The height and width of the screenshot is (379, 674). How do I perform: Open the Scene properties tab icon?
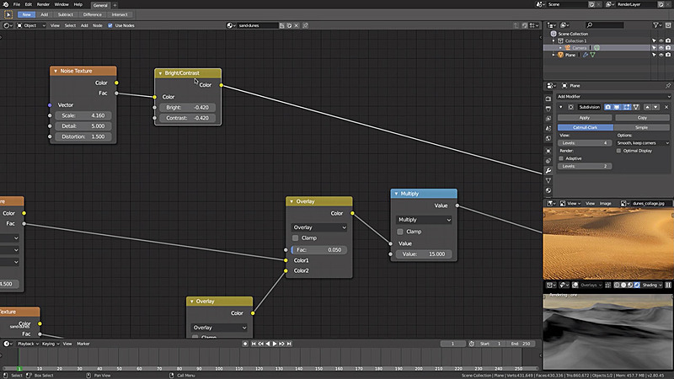(x=548, y=129)
